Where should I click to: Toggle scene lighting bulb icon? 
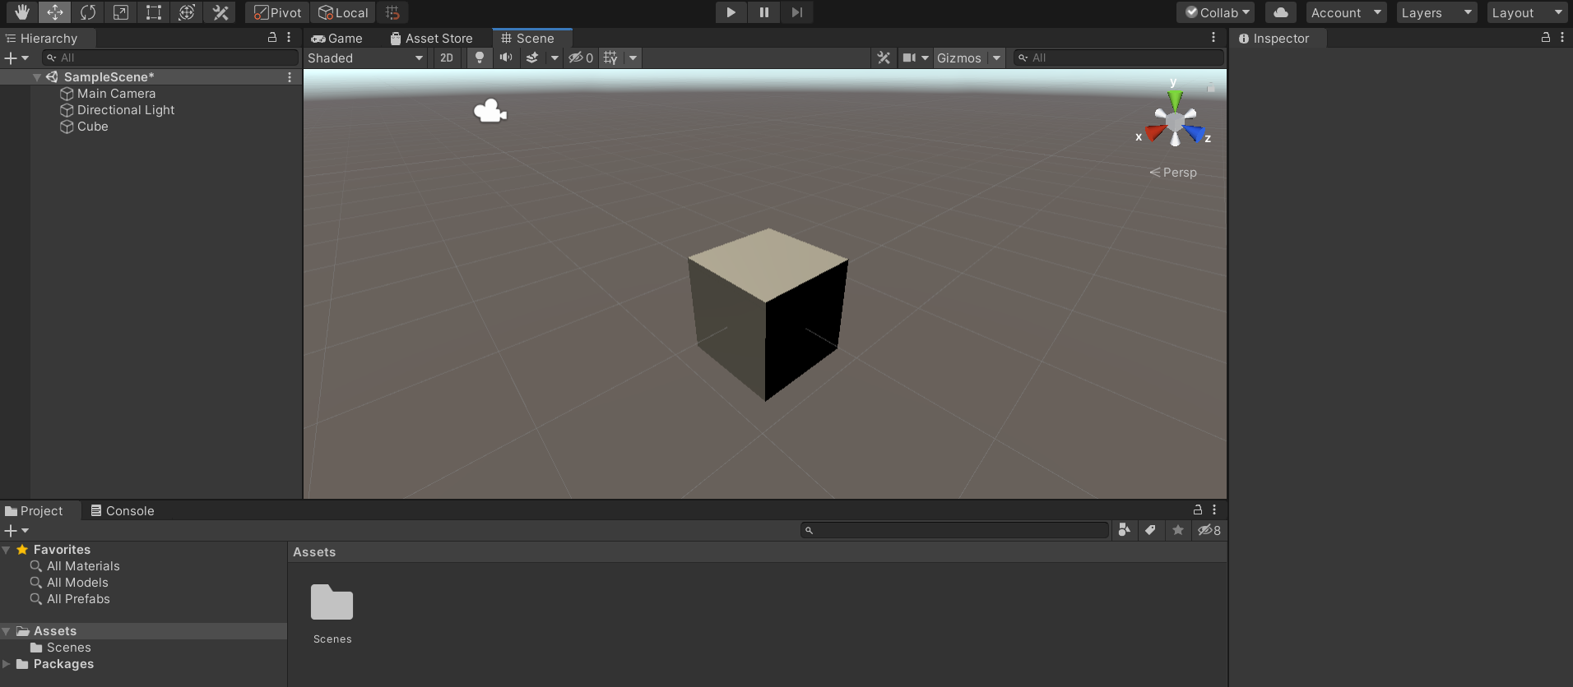(x=480, y=58)
